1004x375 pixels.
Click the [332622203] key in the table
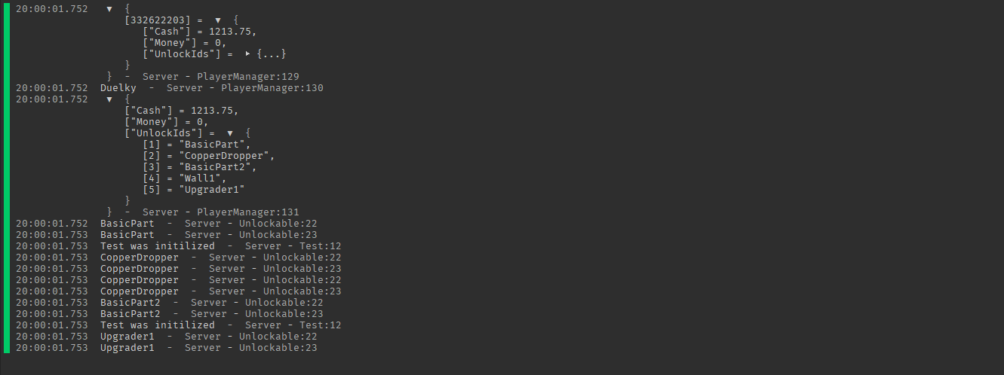pyautogui.click(x=157, y=20)
